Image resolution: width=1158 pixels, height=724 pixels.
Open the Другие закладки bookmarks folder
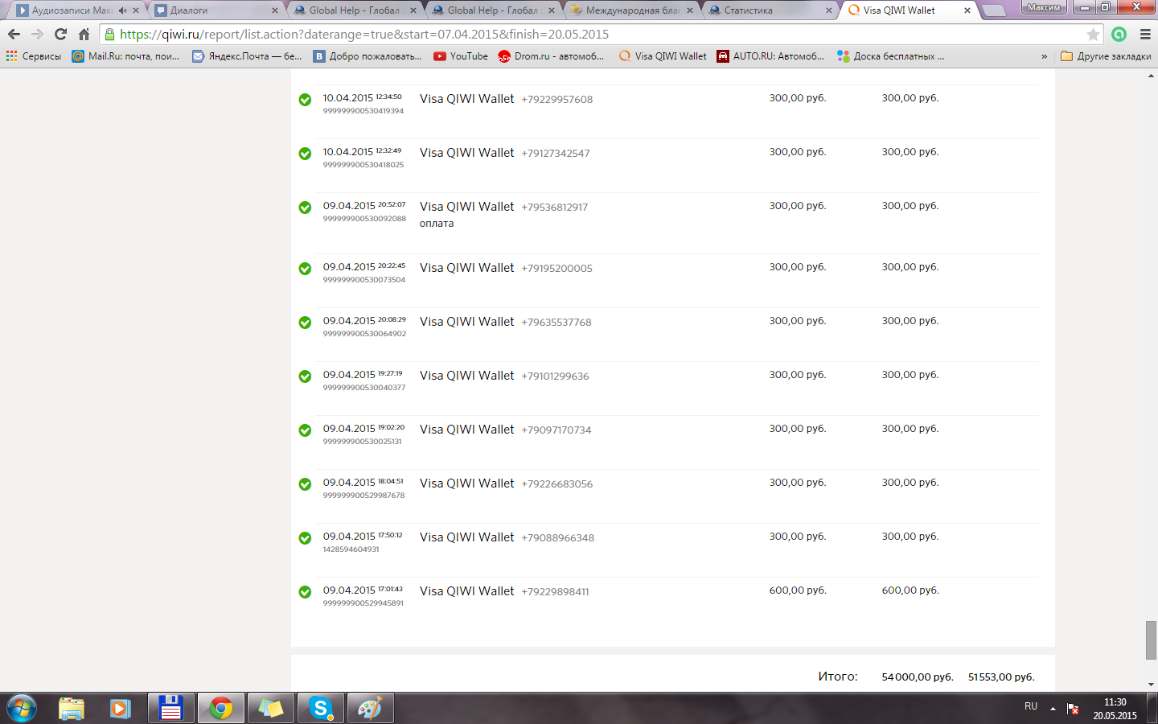pyautogui.click(x=1106, y=56)
